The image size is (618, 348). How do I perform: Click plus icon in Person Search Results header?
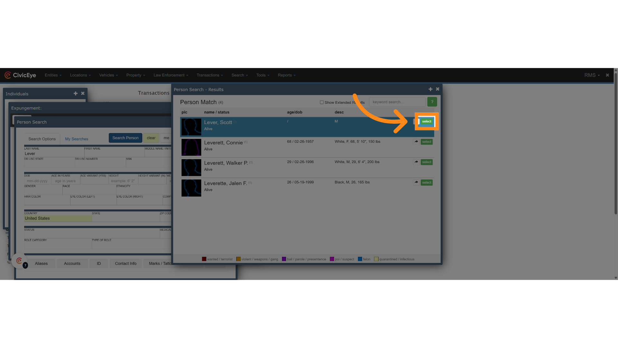tap(430, 89)
